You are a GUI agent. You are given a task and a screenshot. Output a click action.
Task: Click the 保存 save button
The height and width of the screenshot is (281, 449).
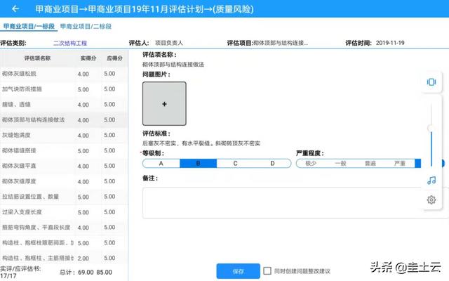[238, 270]
